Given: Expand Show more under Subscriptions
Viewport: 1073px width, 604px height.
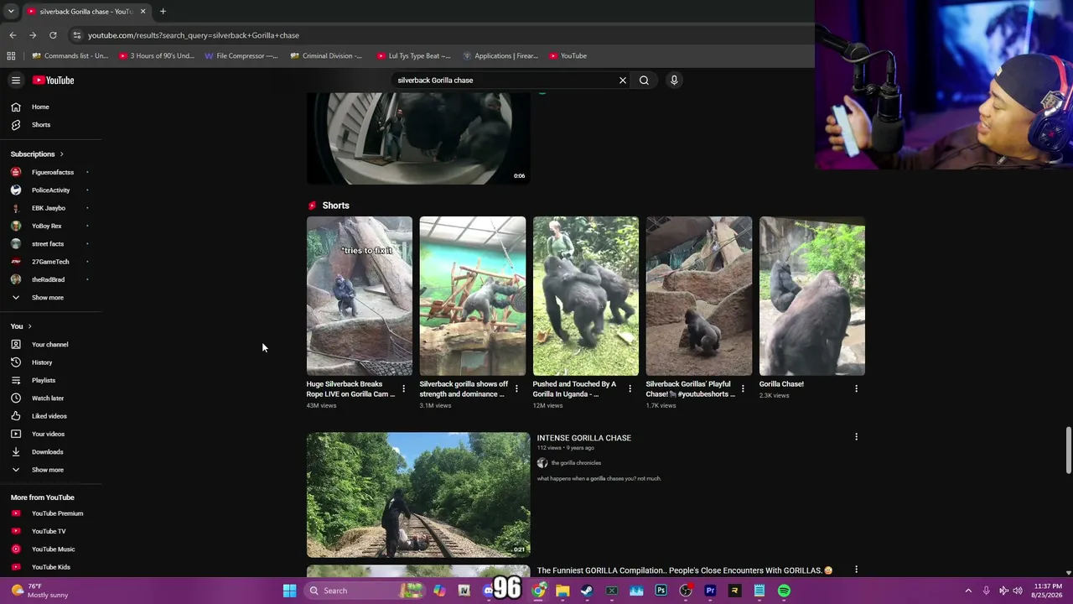Looking at the screenshot, I should tap(48, 298).
